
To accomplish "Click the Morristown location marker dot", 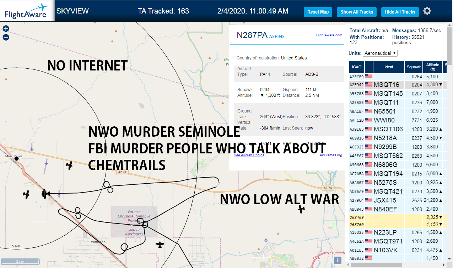I will coord(16,158).
